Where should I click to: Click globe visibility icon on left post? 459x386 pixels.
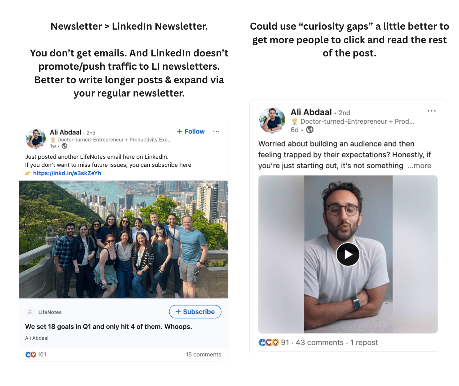pos(64,146)
